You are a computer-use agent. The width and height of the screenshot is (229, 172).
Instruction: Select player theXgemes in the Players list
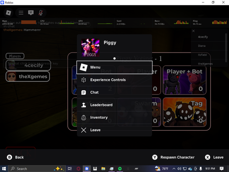(28, 77)
